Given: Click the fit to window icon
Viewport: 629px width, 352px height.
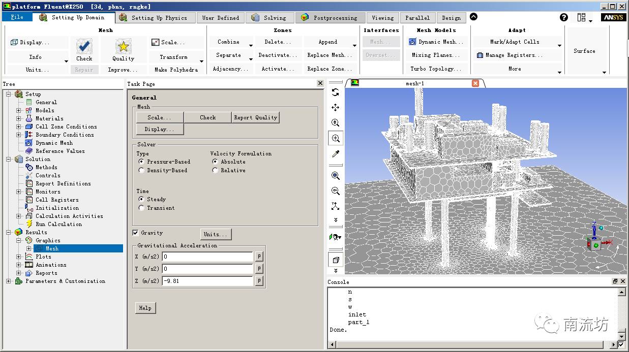Looking at the screenshot, I should [x=335, y=176].
